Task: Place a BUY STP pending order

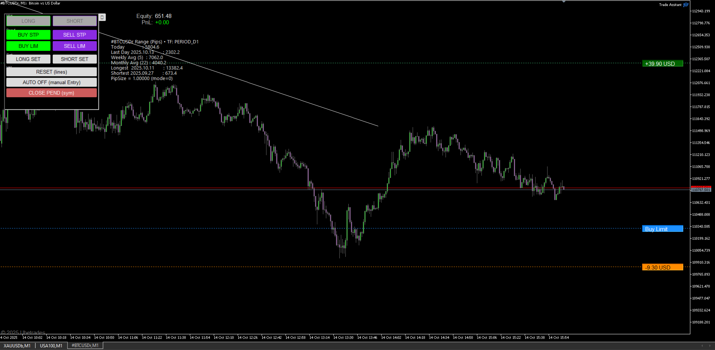Action: pos(28,35)
